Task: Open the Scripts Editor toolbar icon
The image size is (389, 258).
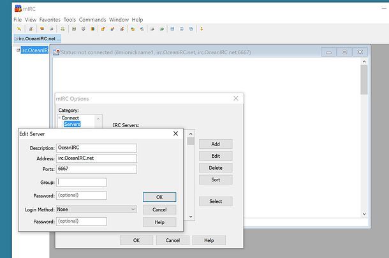Action: (62, 29)
